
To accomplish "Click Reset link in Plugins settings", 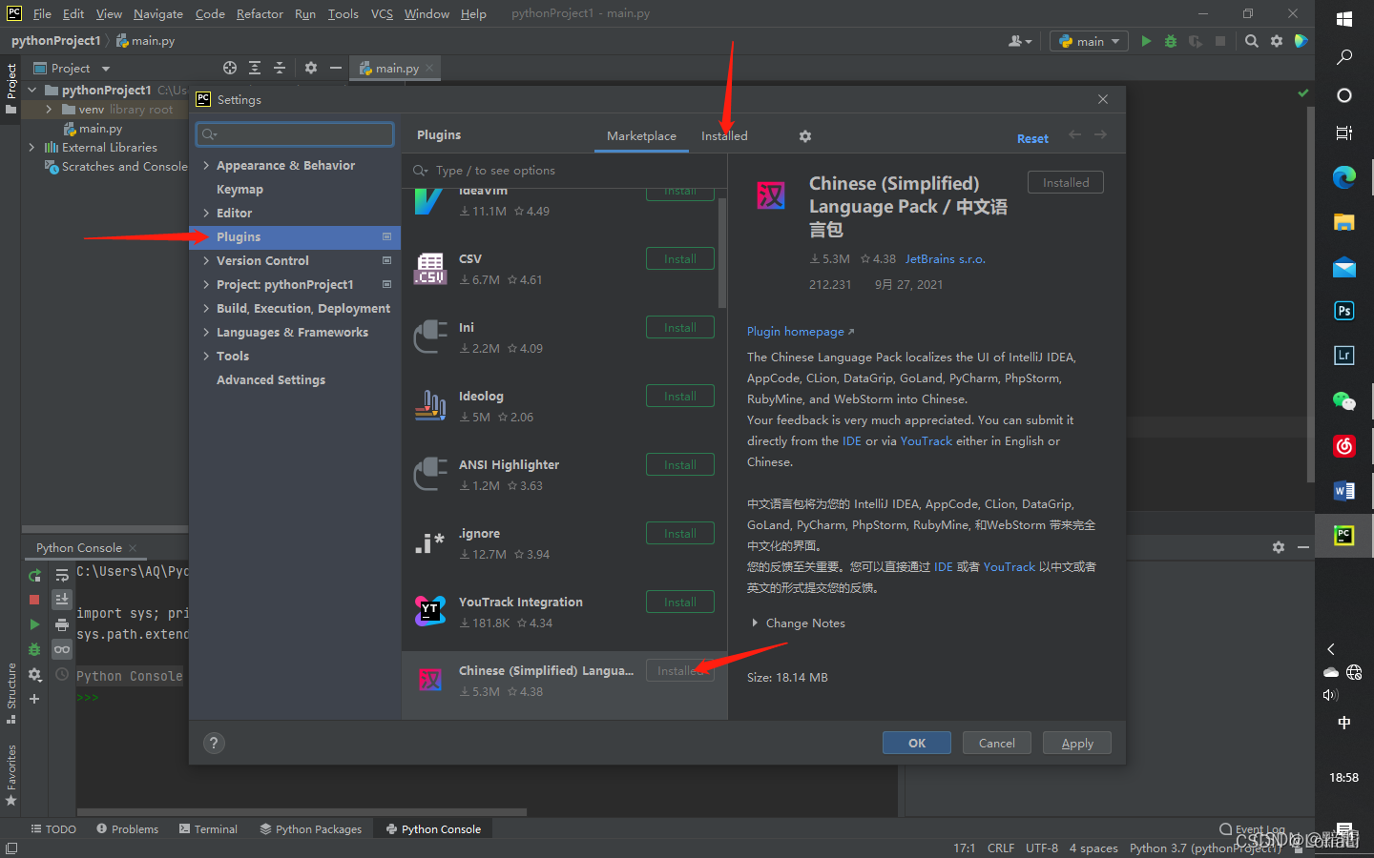I will [1032, 139].
